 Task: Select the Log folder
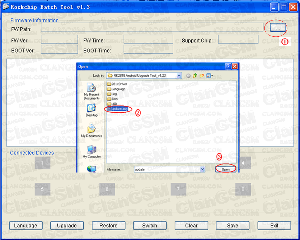pos(112,94)
